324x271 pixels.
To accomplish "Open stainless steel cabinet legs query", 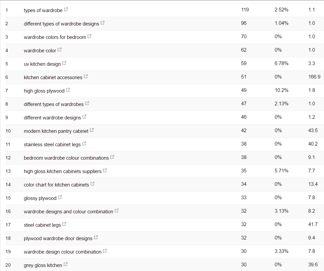I will point(52,145).
